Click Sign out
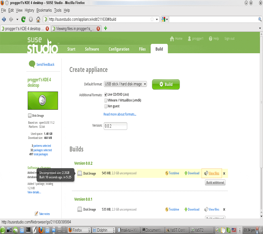 click(x=229, y=39)
